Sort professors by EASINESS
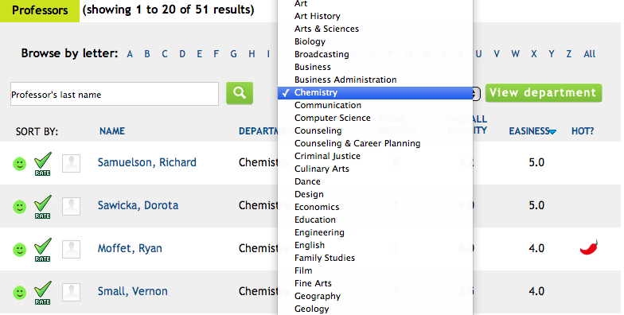Image resolution: width=624 pixels, height=315 pixels. pos(529,130)
